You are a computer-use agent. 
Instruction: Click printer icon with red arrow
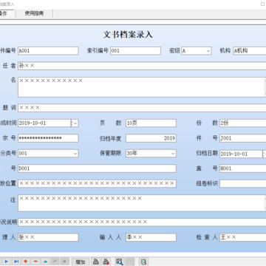106,262
